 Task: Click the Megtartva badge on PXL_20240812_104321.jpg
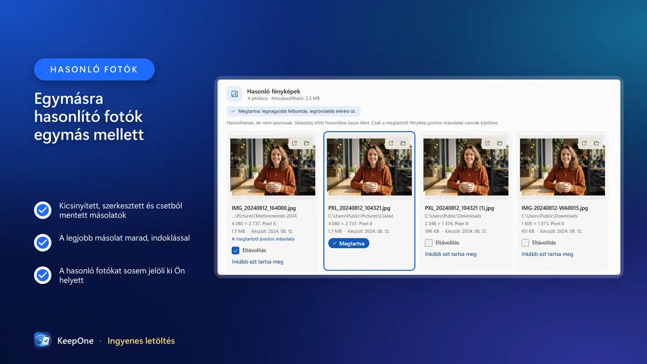pos(349,243)
